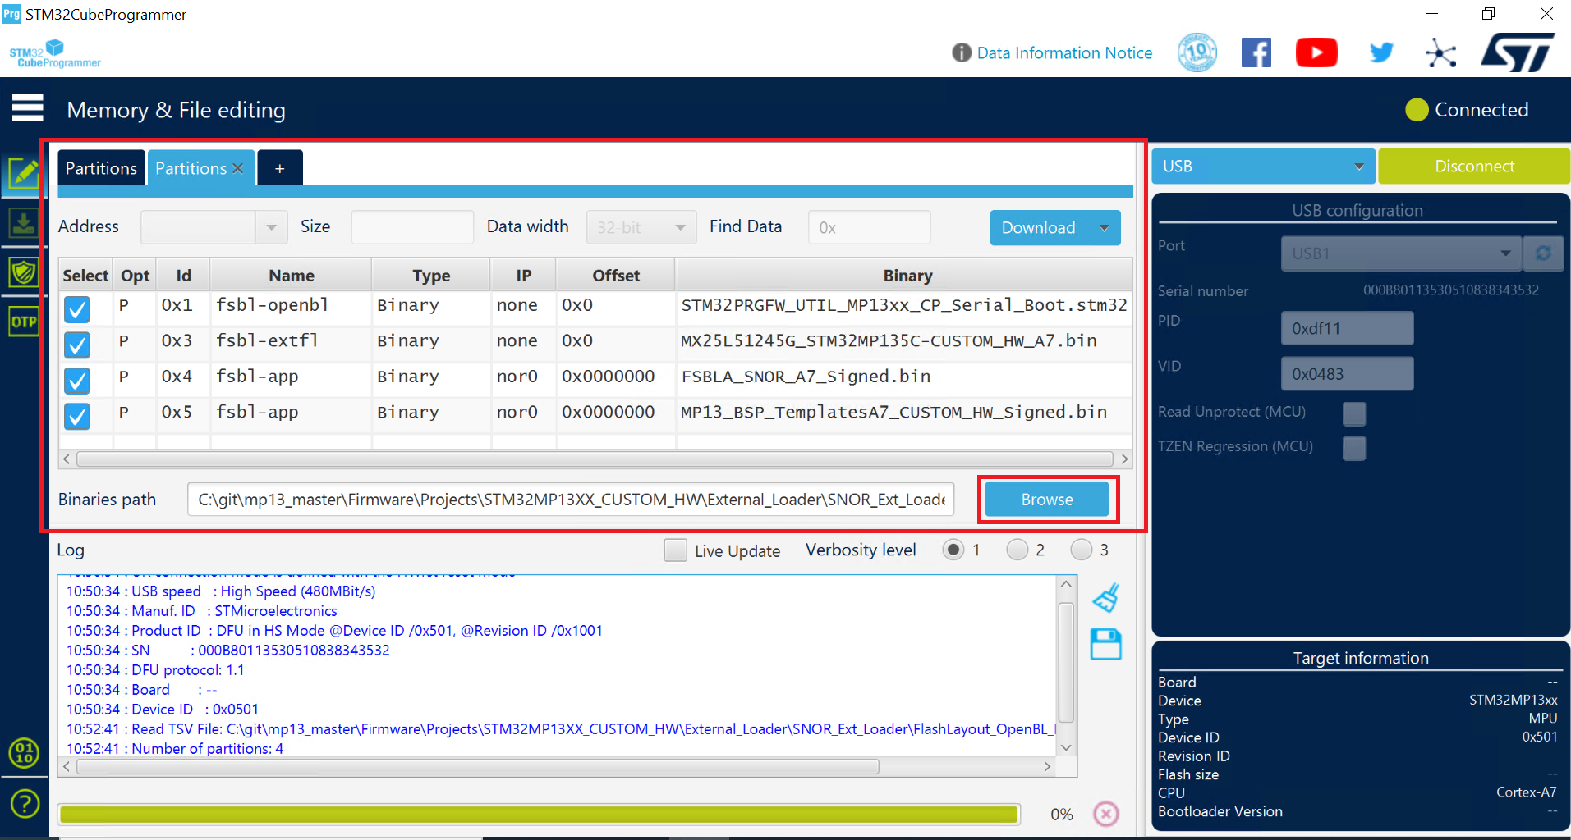Expand the Download button arrow

1104,228
